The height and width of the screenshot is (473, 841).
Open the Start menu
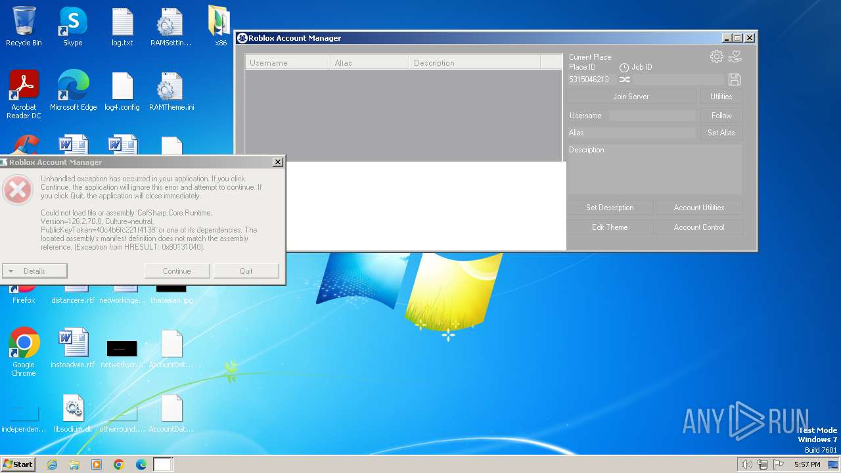(18, 464)
